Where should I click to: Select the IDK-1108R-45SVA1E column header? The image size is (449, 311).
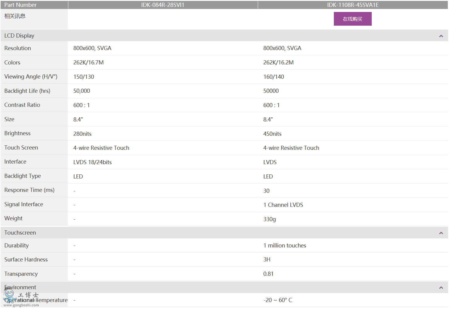[x=353, y=5]
